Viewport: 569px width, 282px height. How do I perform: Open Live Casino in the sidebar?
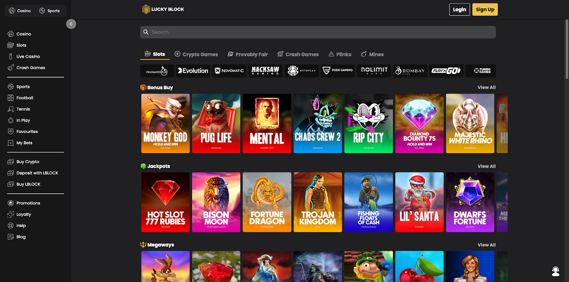[x=24, y=56]
